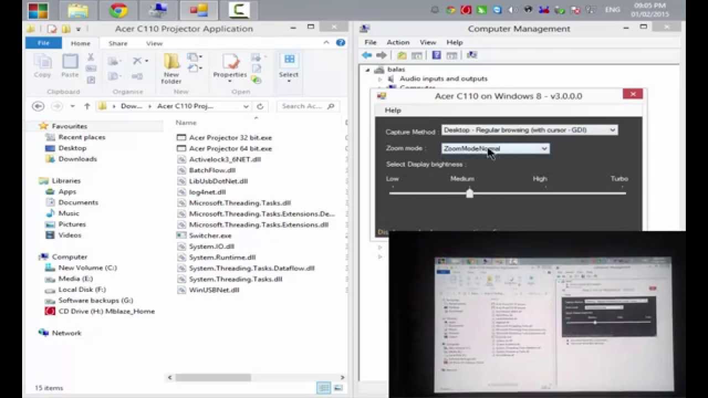708x398 pixels.
Task: Open the Acer projector app taskbar icon
Action: (197, 11)
